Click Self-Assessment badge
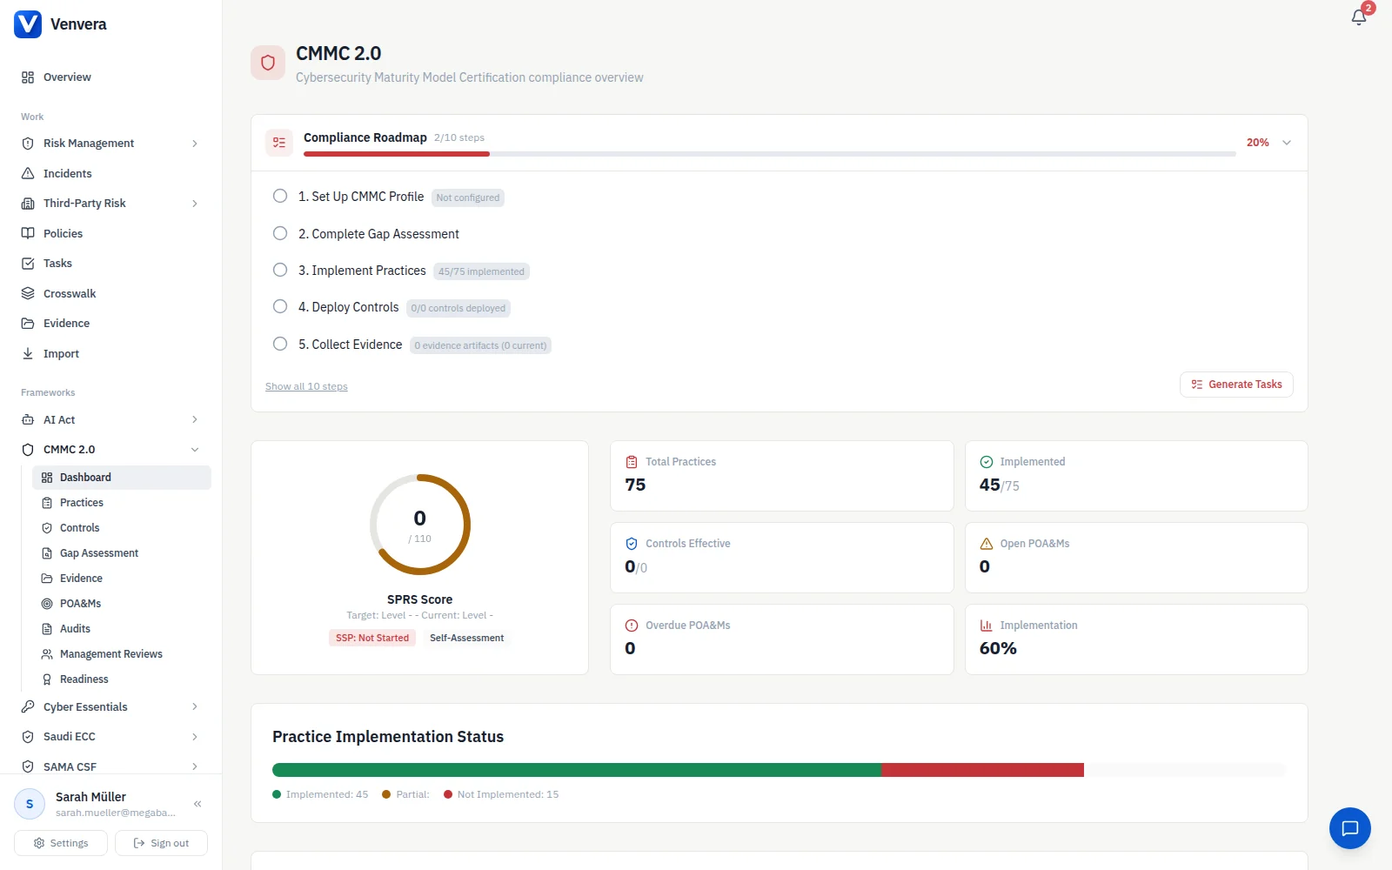 466,638
